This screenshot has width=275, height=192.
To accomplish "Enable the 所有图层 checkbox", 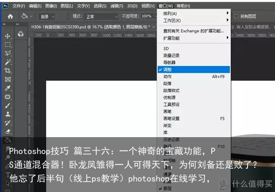I will click(x=236, y=16).
